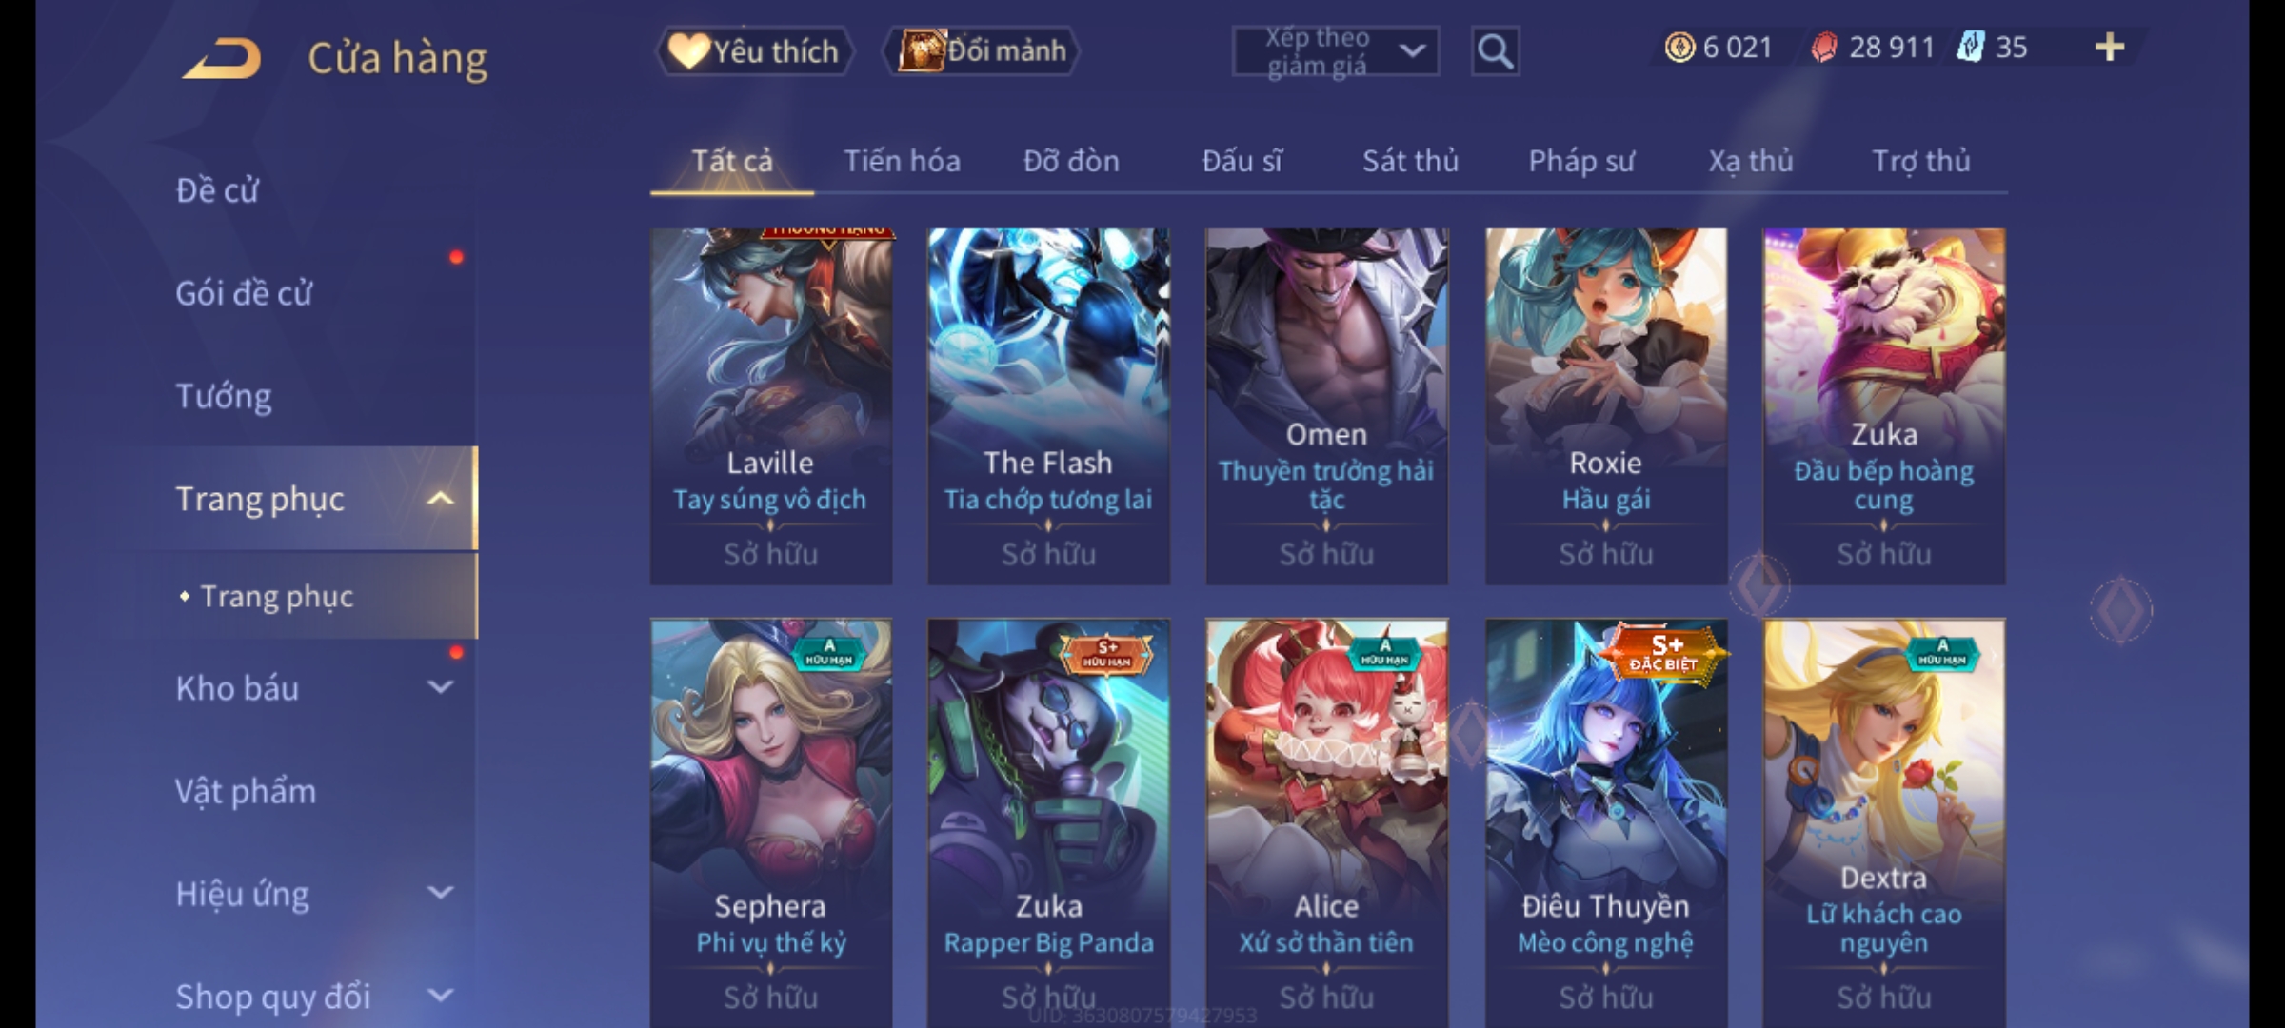Tap the plus icon to add currency
The image size is (2285, 1028).
(2110, 48)
